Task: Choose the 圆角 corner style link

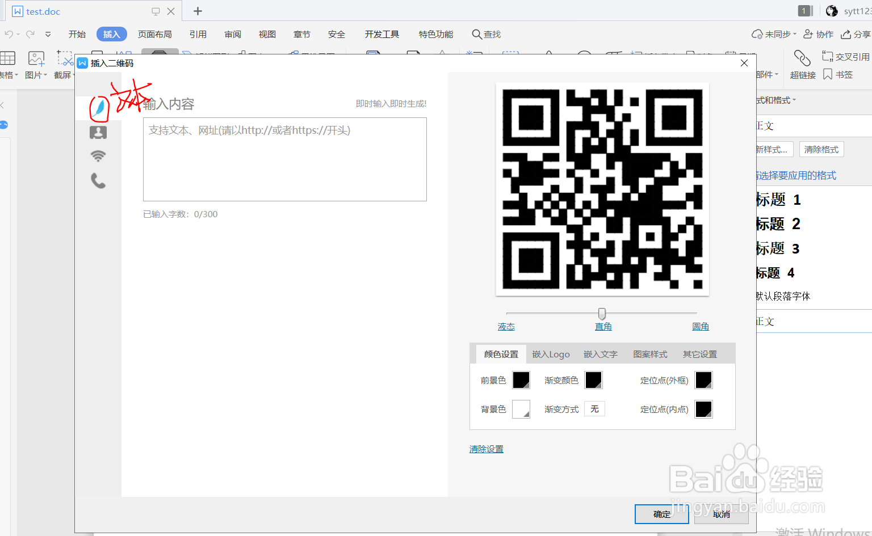Action: pos(701,327)
